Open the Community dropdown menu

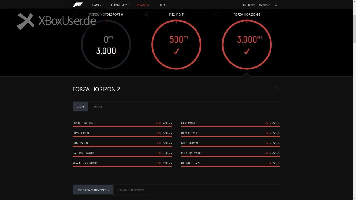(120, 5)
